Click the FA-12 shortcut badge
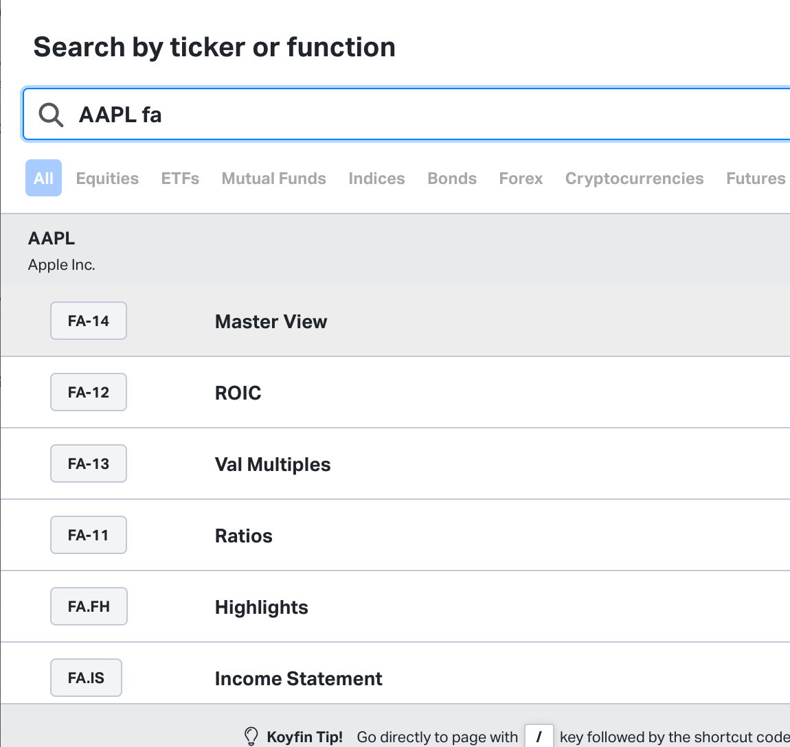 89,393
